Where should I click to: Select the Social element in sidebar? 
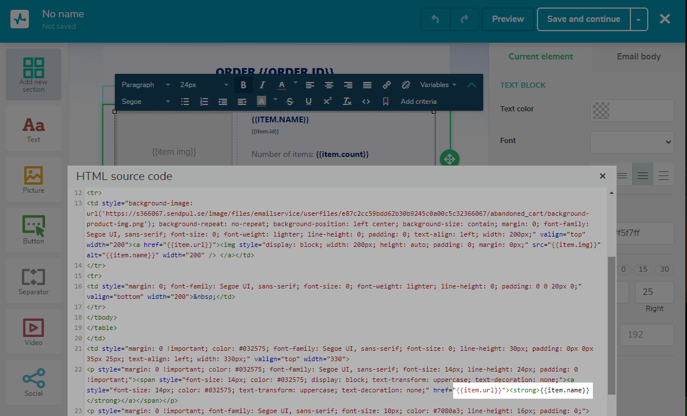[x=33, y=383]
